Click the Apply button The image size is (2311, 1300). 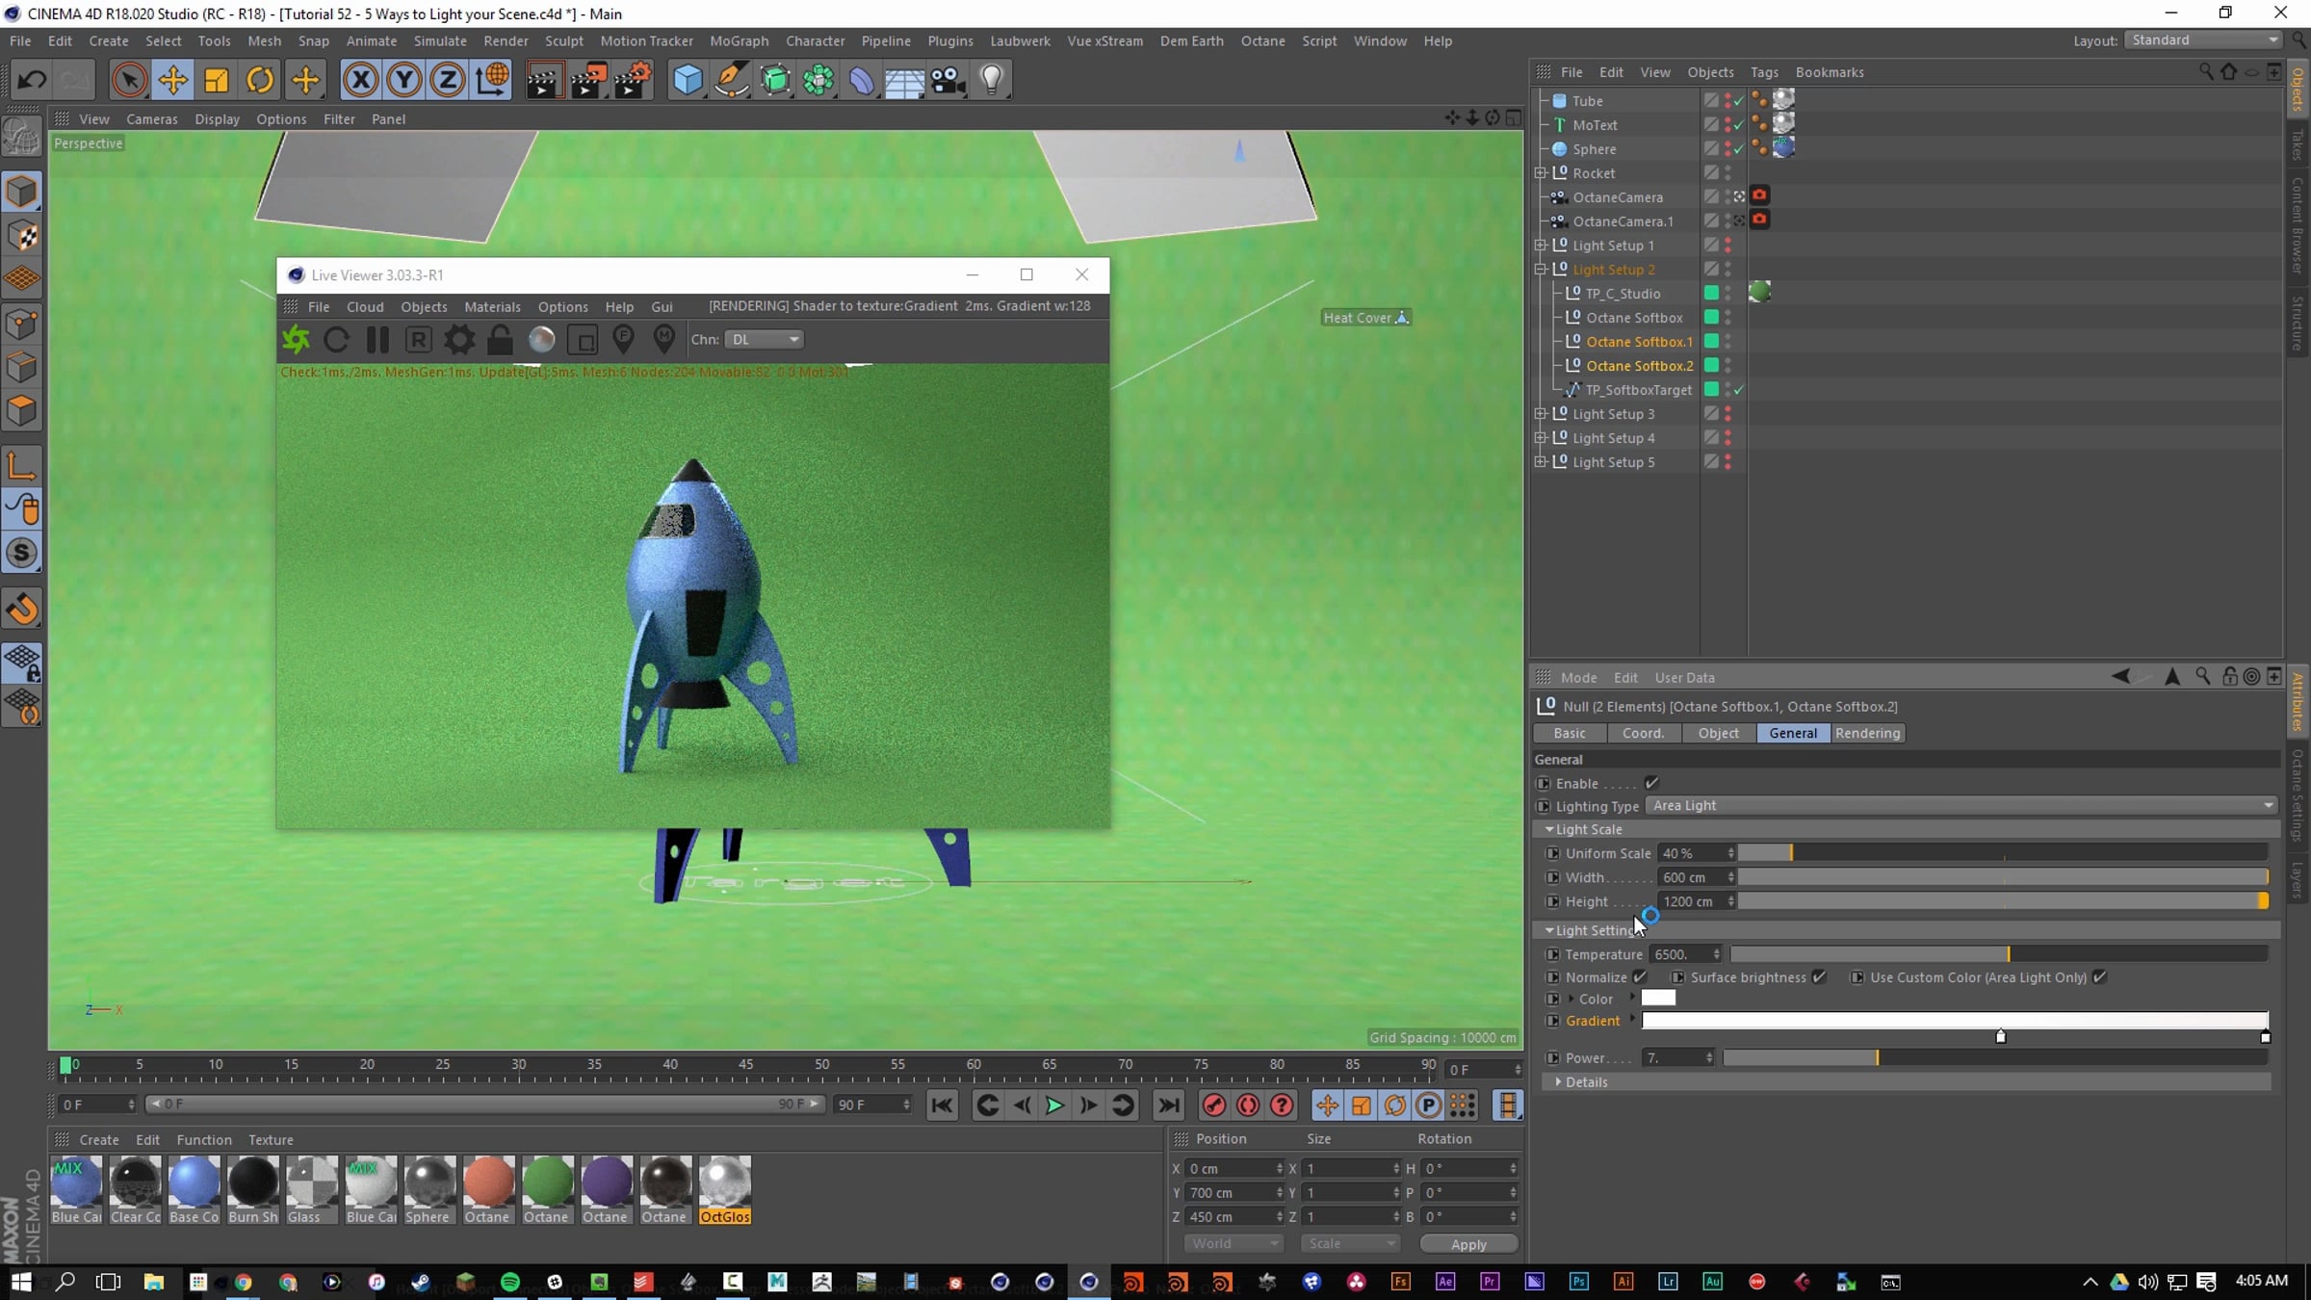click(1468, 1244)
